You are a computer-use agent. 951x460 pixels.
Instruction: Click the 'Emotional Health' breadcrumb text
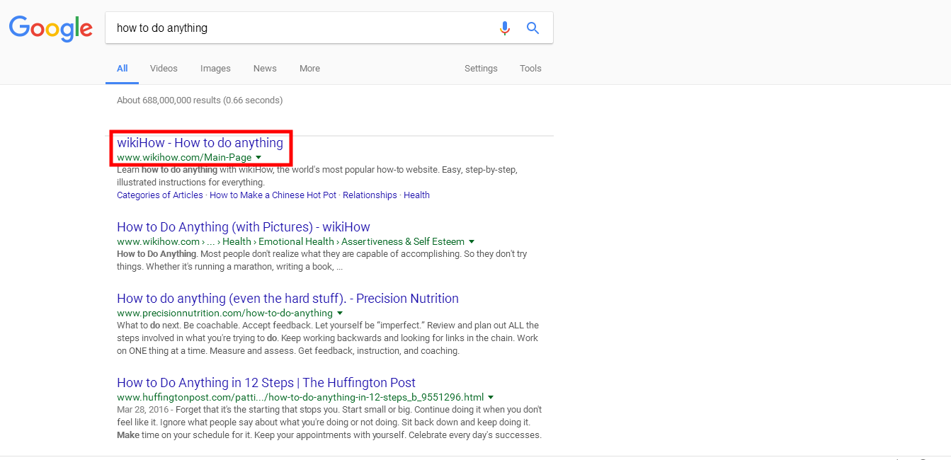[297, 241]
